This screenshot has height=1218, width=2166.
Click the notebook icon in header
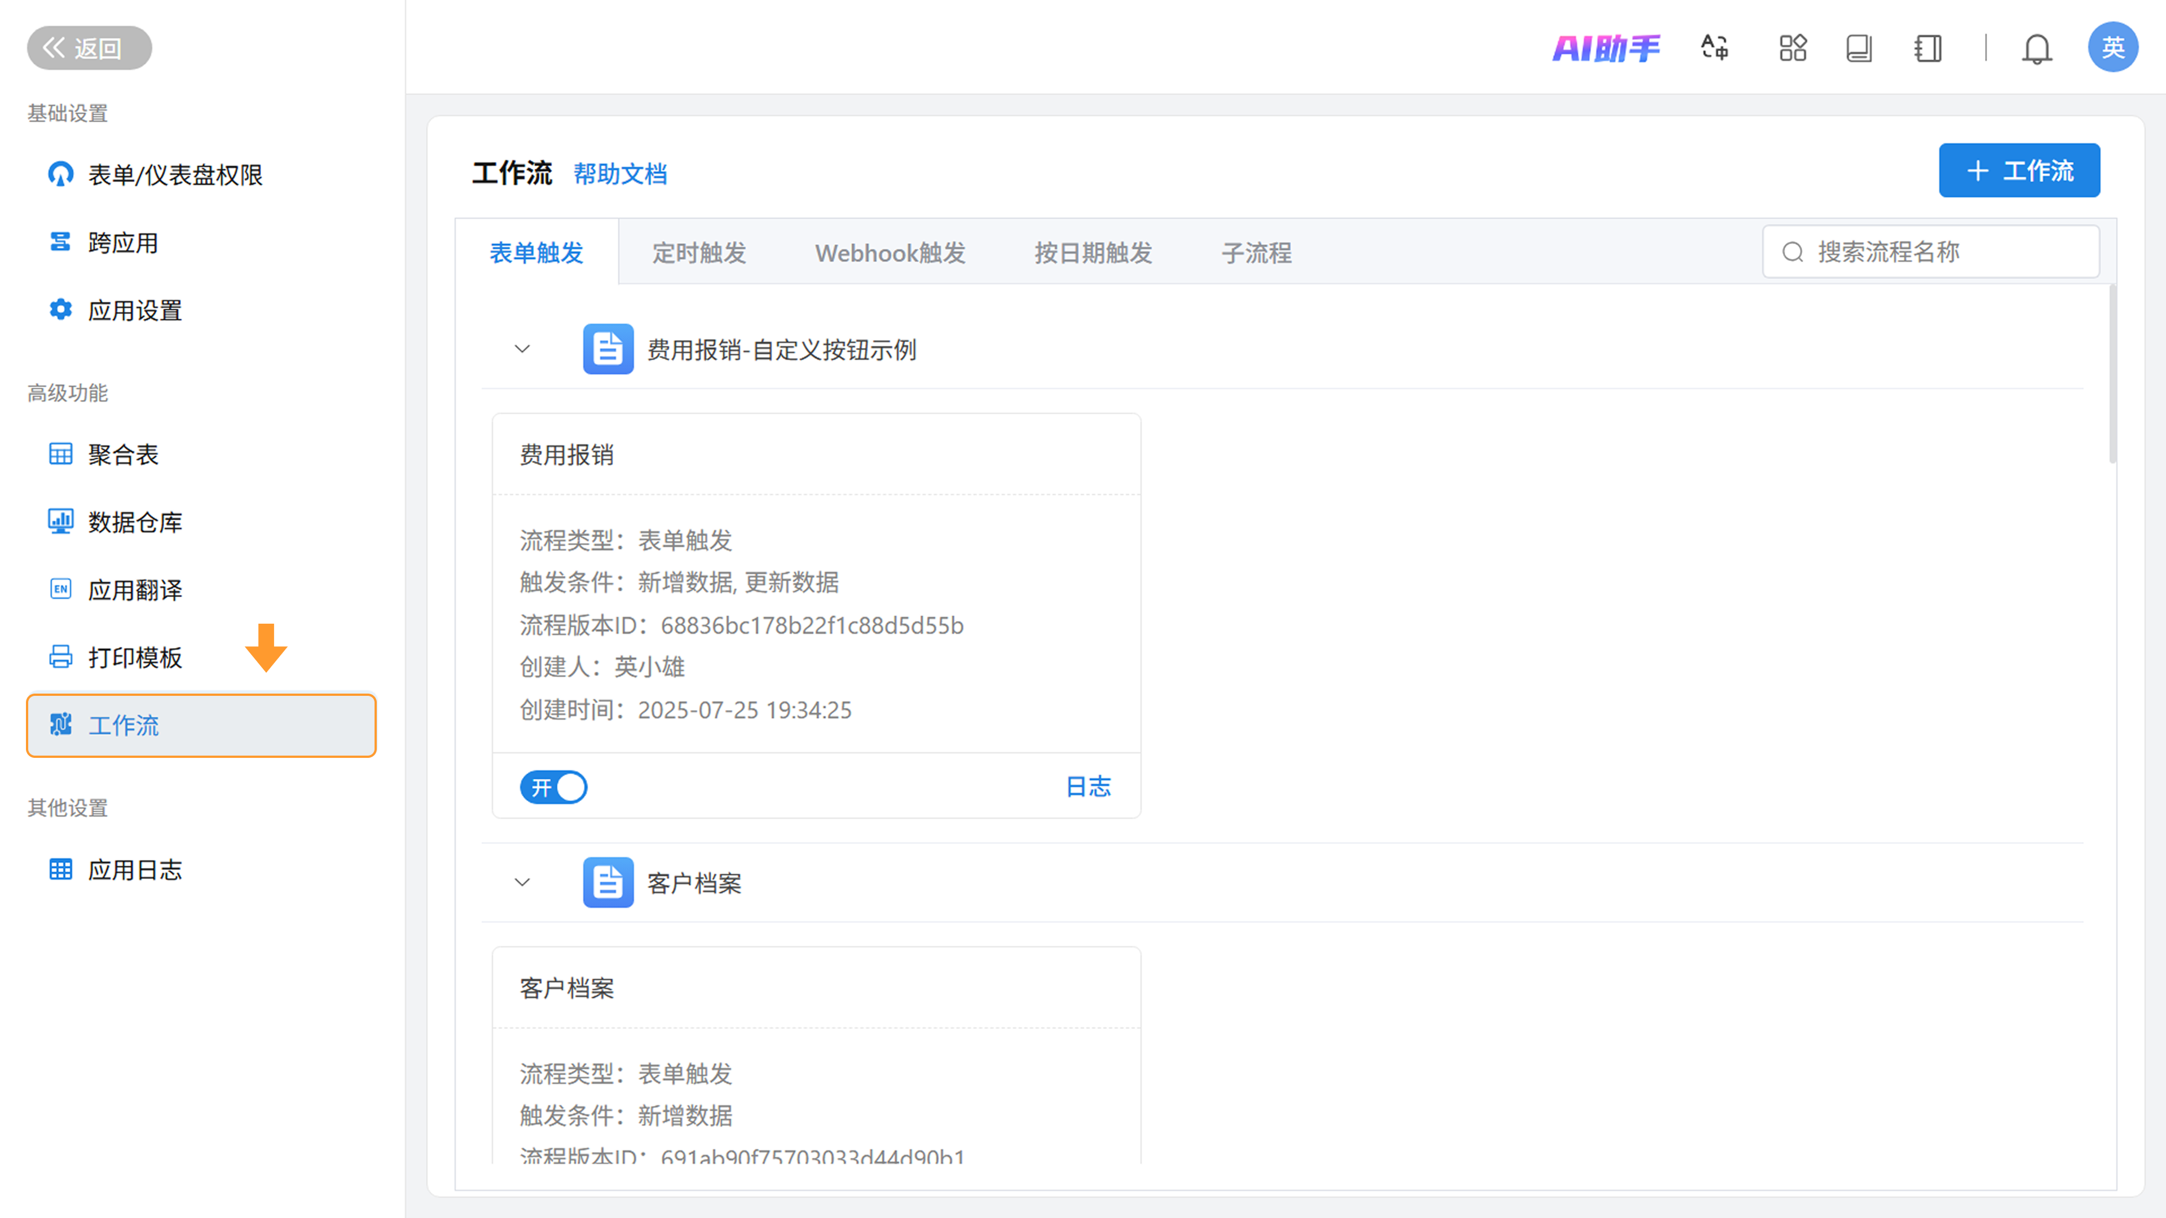click(1927, 48)
